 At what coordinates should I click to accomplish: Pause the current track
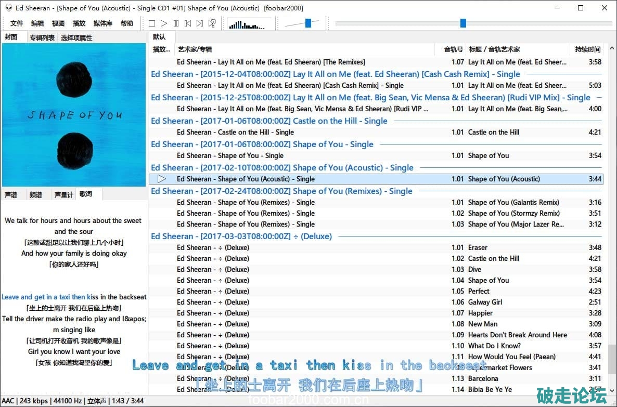(176, 23)
